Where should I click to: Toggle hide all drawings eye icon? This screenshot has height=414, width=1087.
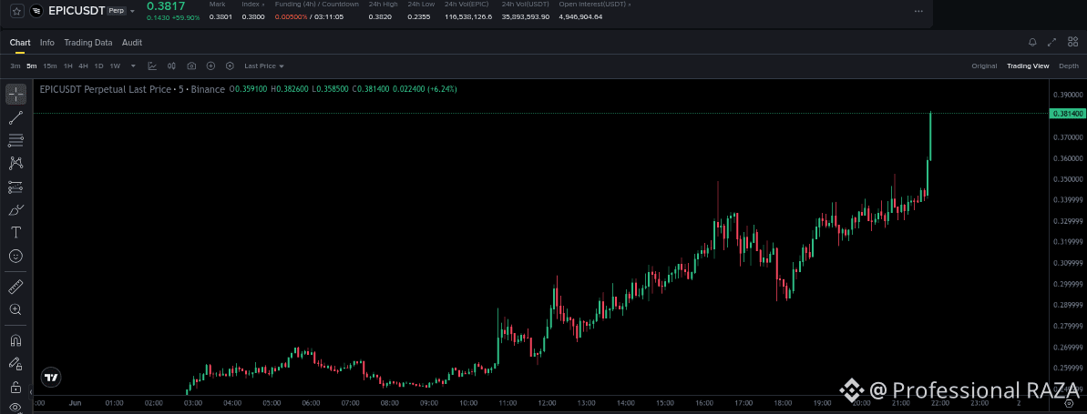[x=15, y=407]
